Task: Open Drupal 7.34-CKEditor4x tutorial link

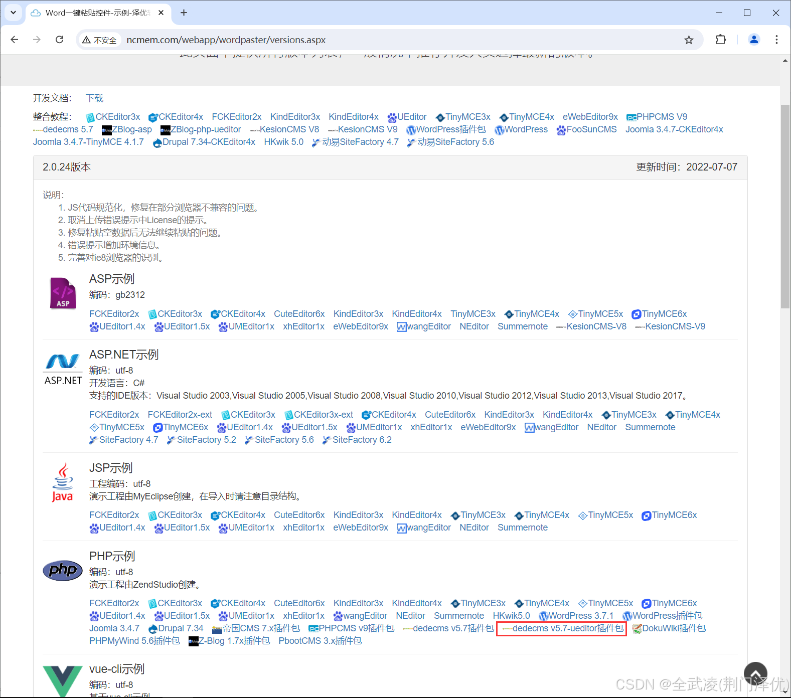Action: click(204, 142)
